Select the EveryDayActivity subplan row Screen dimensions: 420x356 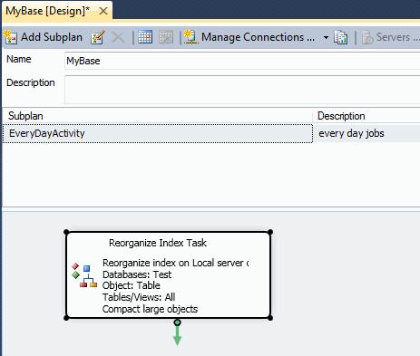click(158, 133)
